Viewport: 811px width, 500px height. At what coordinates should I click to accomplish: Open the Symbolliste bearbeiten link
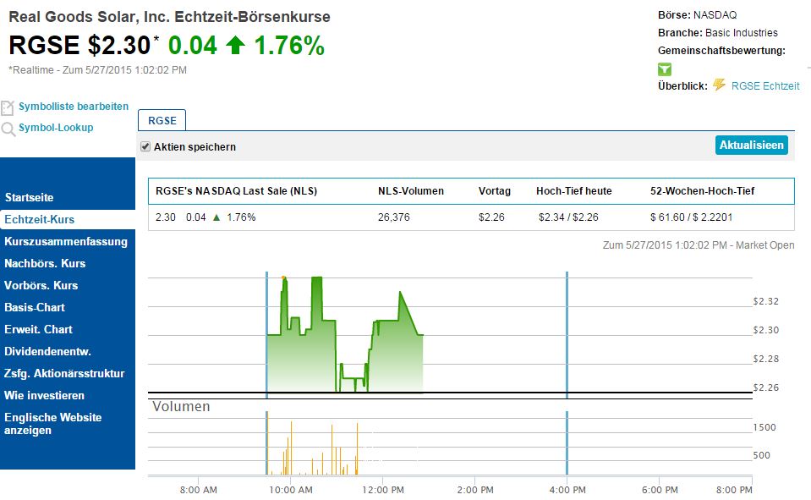[x=74, y=106]
